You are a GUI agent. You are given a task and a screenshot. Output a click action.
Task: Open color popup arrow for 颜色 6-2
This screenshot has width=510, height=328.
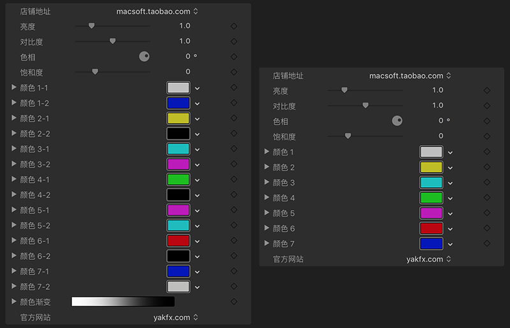[197, 257]
